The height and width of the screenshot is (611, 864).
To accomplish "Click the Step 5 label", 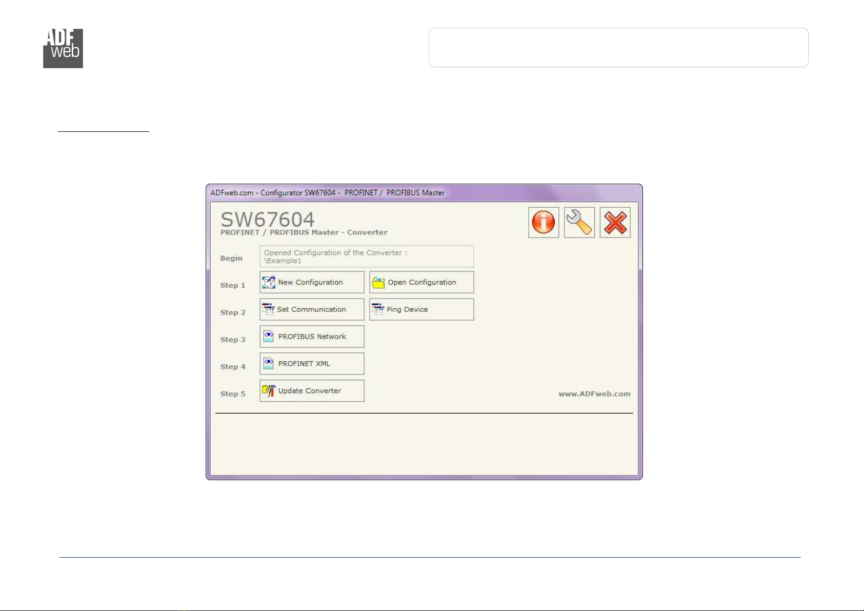I will click(x=233, y=394).
